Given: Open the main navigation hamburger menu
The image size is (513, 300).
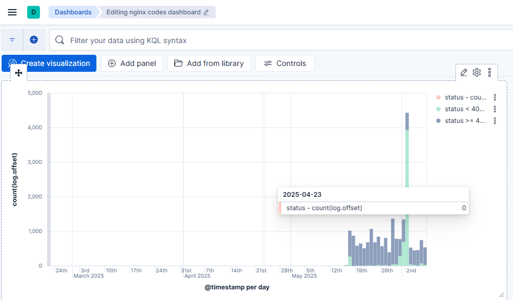Looking at the screenshot, I should tap(12, 12).
